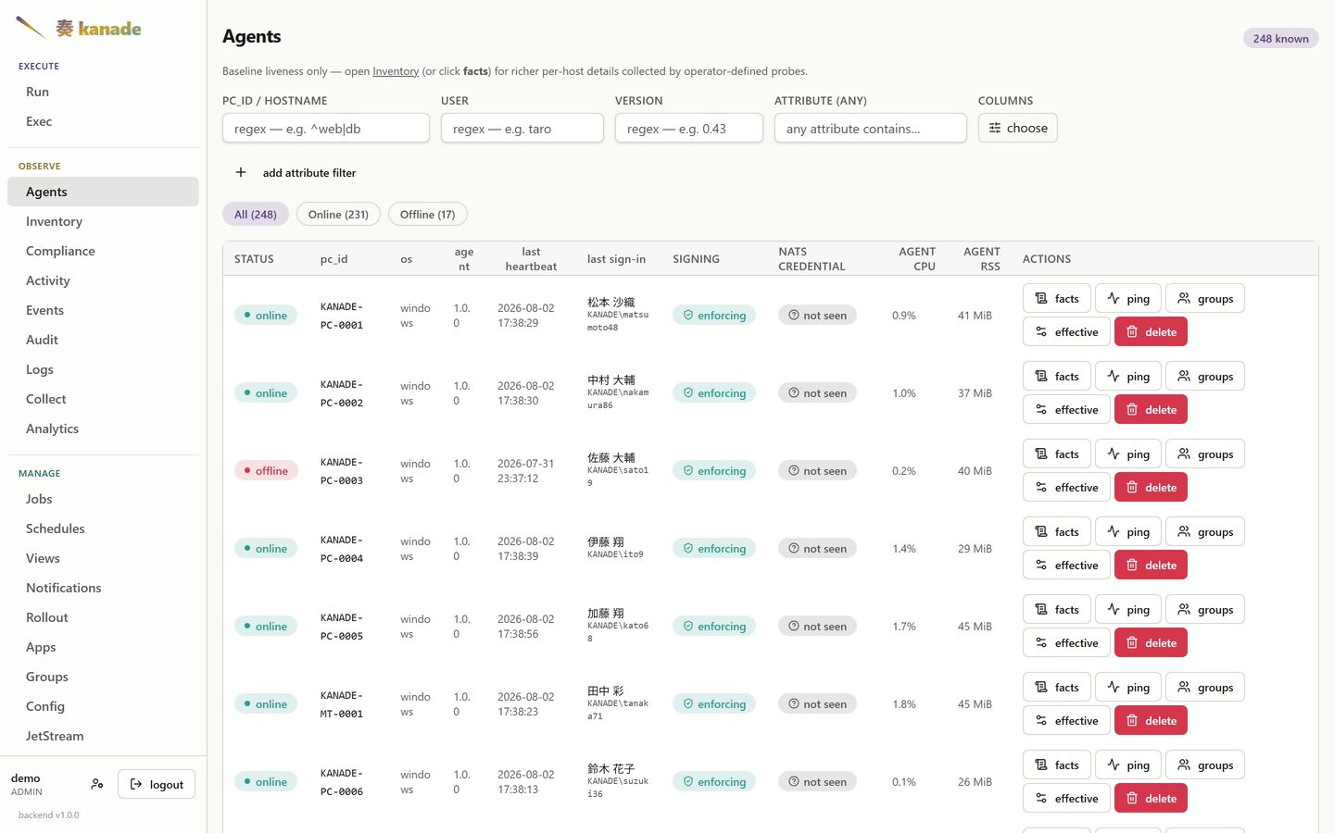Ping agent KANADE-PC-0002
This screenshot has height=833, width=1334.
pyautogui.click(x=1128, y=377)
